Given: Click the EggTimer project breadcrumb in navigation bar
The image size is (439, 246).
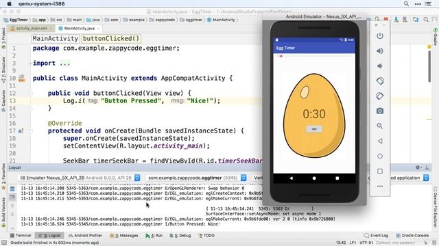Looking at the screenshot, I should [16, 20].
